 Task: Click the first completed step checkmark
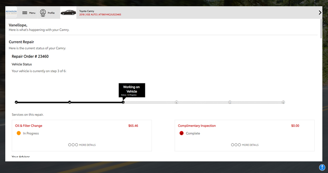click(16, 102)
